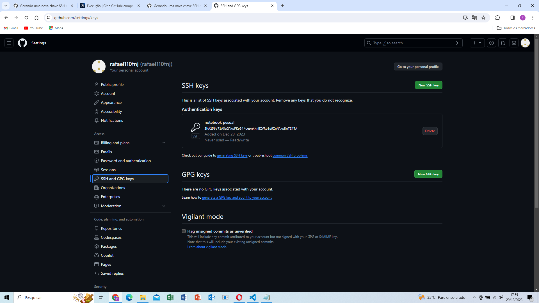The image size is (539, 303).
Task: View site information icon in address bar
Action: click(49, 18)
